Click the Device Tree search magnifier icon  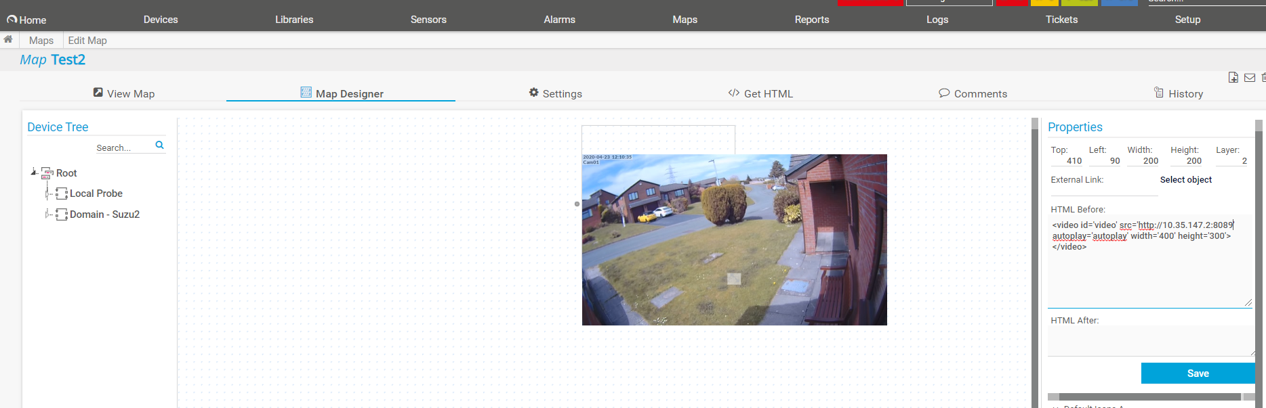[x=159, y=145]
